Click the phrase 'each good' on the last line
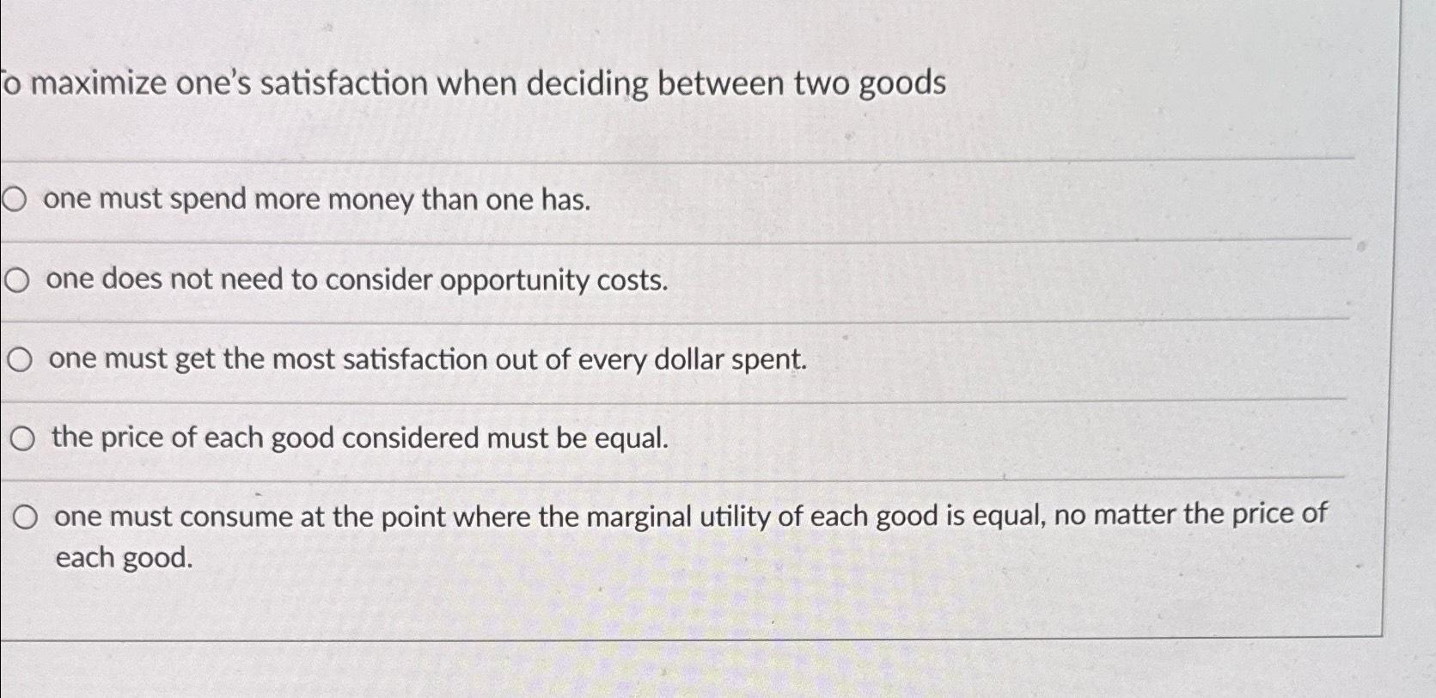Viewport: 1436px width, 698px height. click(124, 557)
